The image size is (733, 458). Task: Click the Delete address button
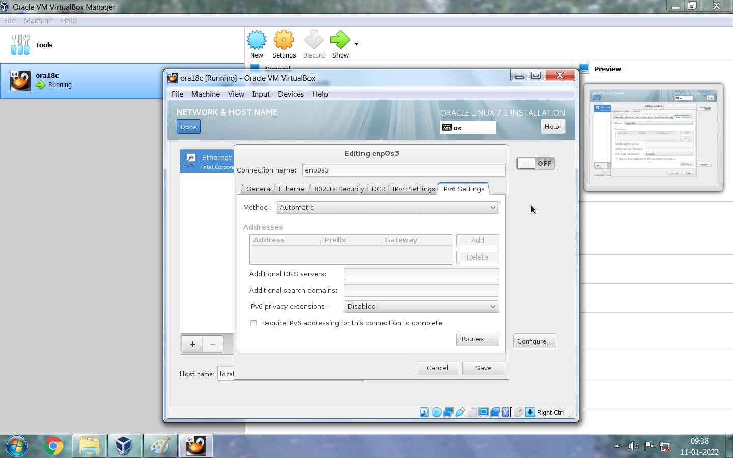(x=477, y=257)
